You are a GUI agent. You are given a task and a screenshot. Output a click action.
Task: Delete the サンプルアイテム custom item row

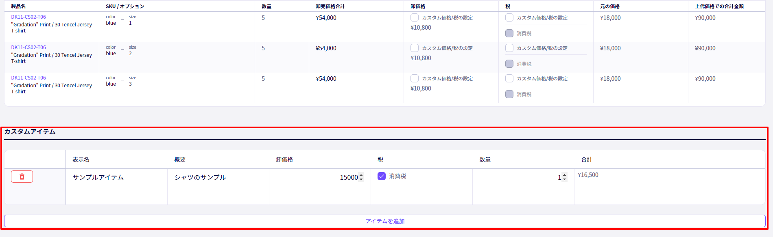tap(22, 177)
